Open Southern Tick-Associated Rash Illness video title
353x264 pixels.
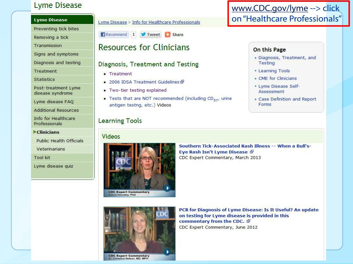[x=245, y=149]
